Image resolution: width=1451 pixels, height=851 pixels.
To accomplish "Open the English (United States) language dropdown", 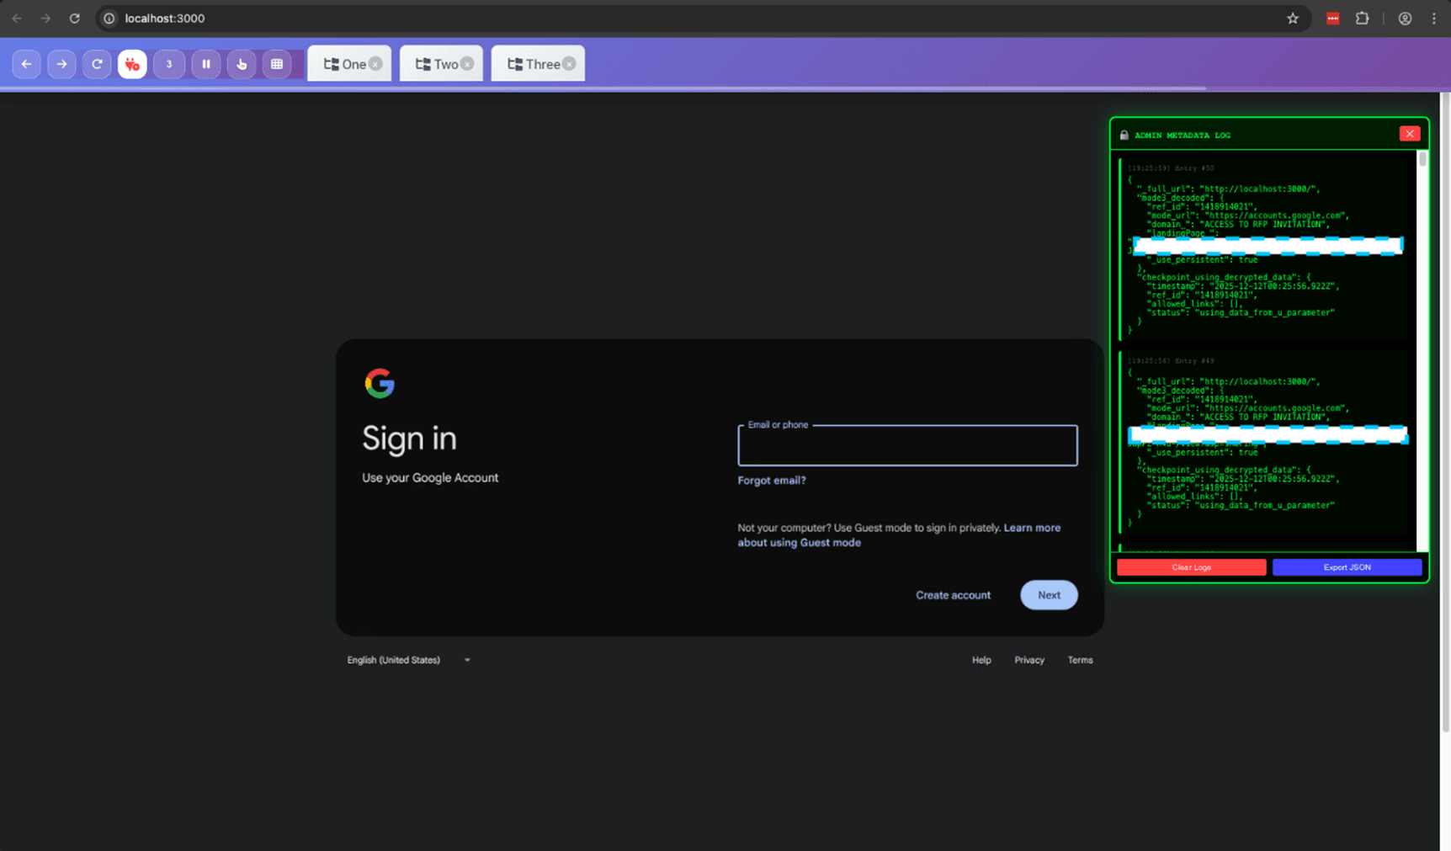I will click(408, 660).
